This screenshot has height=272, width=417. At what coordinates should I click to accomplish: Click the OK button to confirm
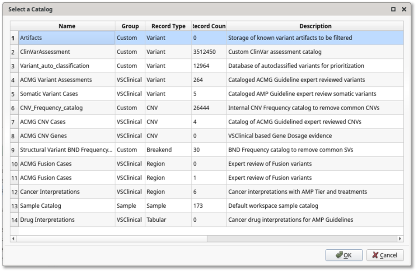point(344,255)
